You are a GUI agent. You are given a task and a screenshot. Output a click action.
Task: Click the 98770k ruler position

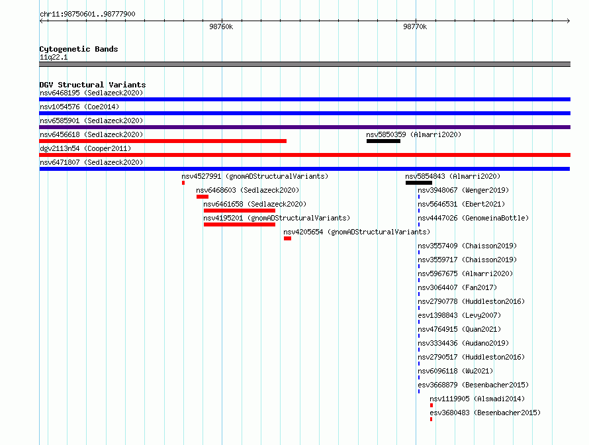coord(415,26)
